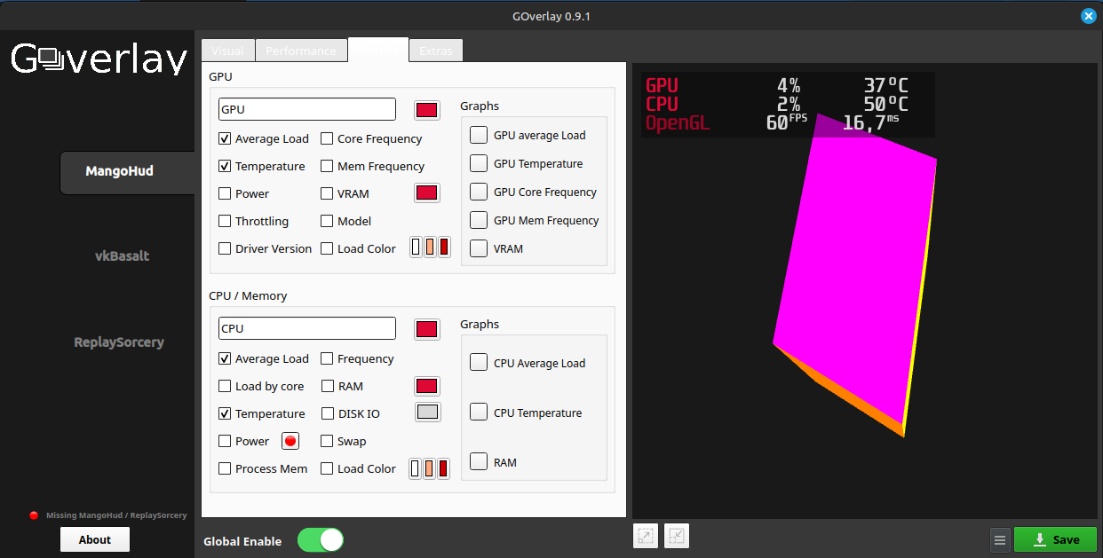Click the red Missing MangoHud status indicator
Image resolution: width=1103 pixels, height=558 pixels.
34,515
